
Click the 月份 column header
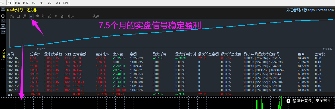click(x=11, y=54)
